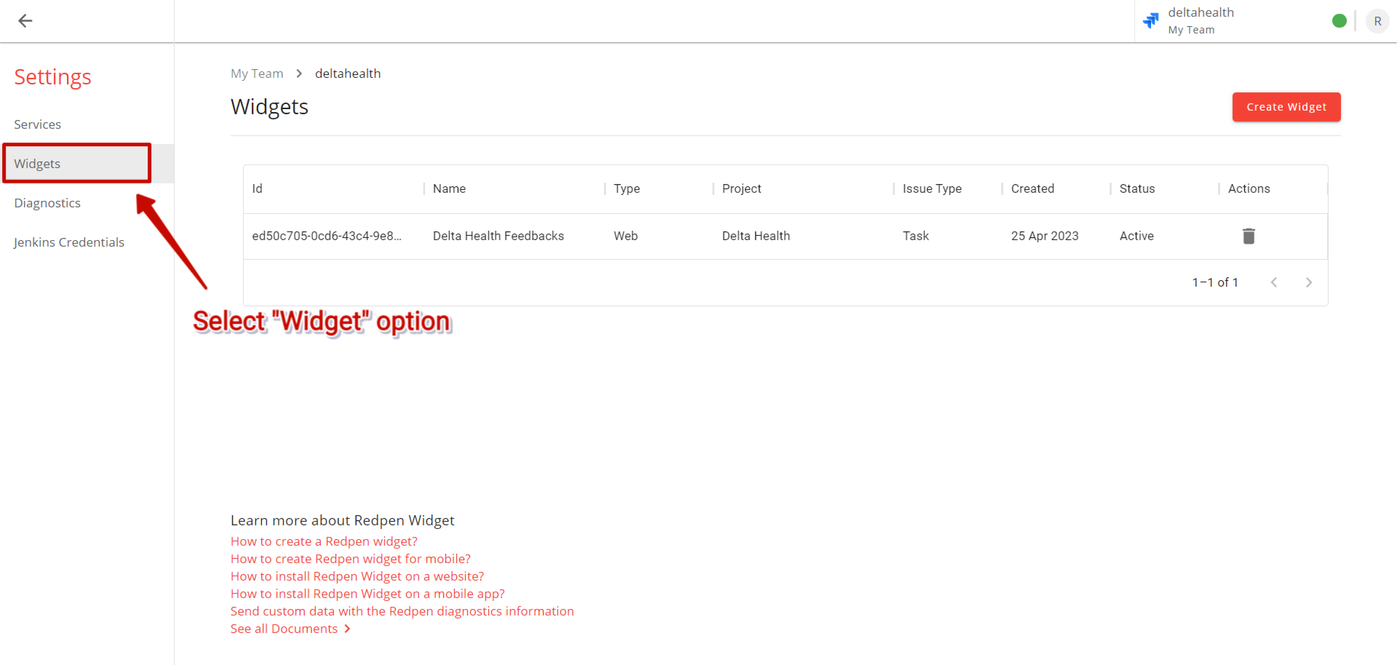Open Diagnostics in the settings sidebar

coord(47,203)
